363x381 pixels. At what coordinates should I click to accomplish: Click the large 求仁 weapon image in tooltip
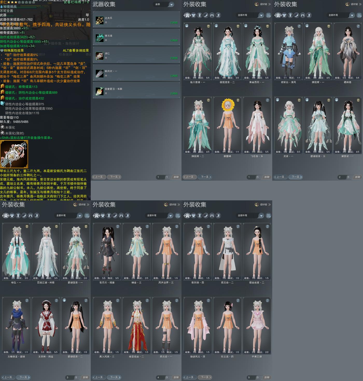tap(14, 154)
